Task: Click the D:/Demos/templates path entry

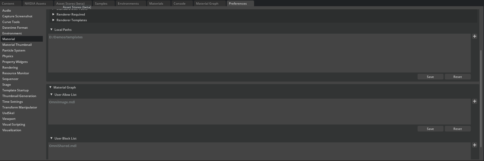Action: 66,37
